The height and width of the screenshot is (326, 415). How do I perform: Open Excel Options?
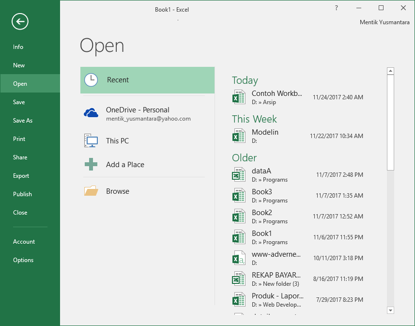[x=30, y=260]
